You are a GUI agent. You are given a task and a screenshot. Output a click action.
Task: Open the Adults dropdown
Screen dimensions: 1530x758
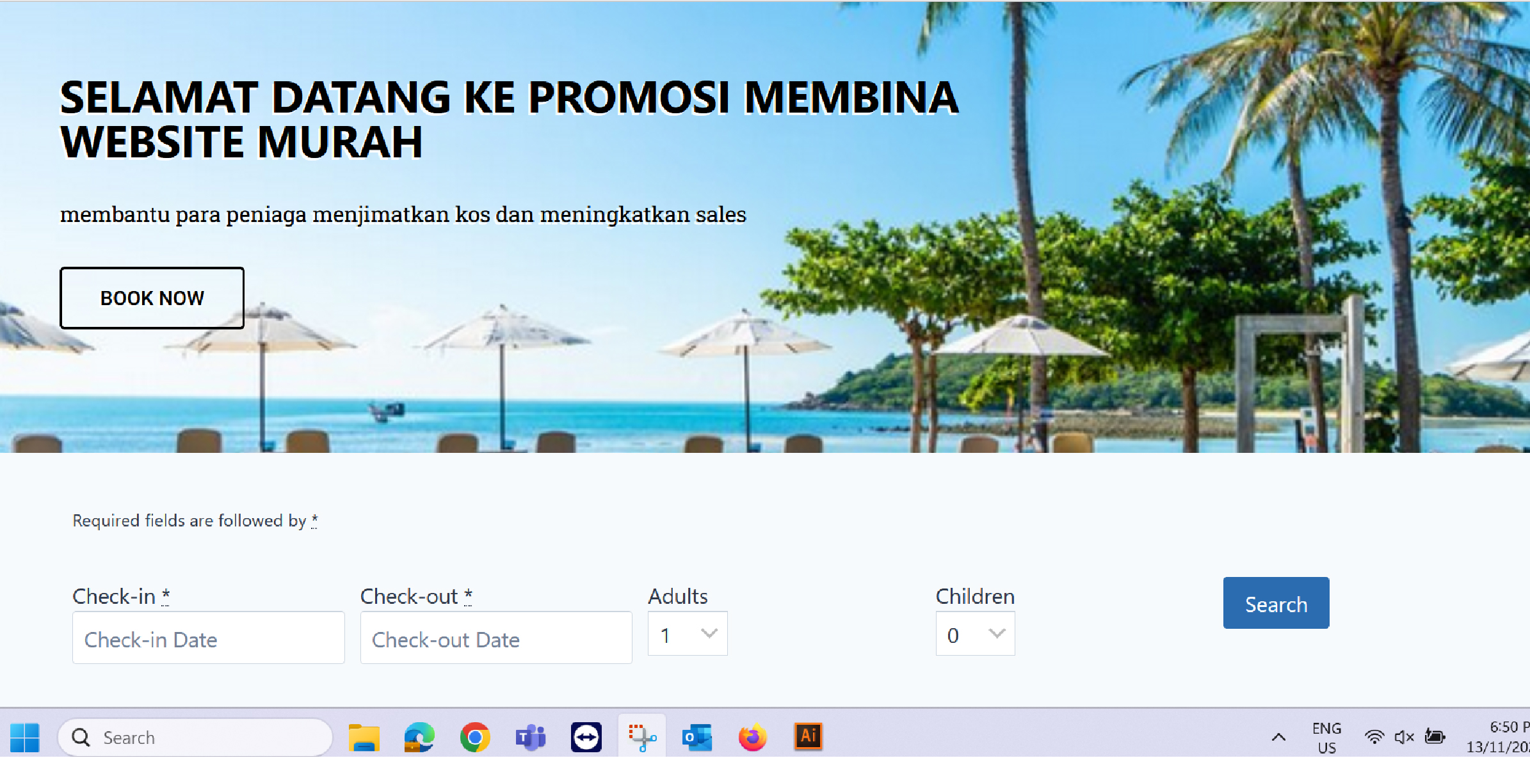tap(688, 634)
